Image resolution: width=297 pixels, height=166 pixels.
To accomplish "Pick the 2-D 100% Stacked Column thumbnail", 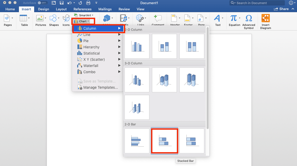I will tap(192, 46).
